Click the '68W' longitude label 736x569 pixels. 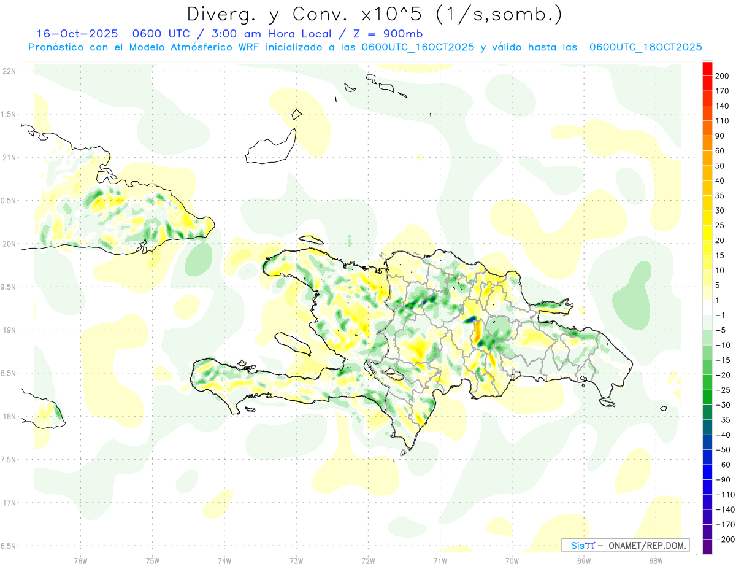(656, 560)
